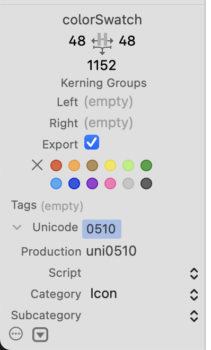Image resolution: width=211 pixels, height=350 pixels.
Task: Click the Unicode field 0510
Action: point(102,229)
